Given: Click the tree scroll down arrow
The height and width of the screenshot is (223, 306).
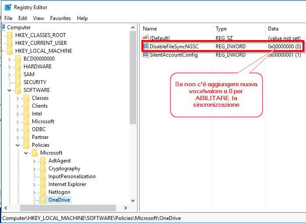Looking at the screenshot, I should click(133, 200).
